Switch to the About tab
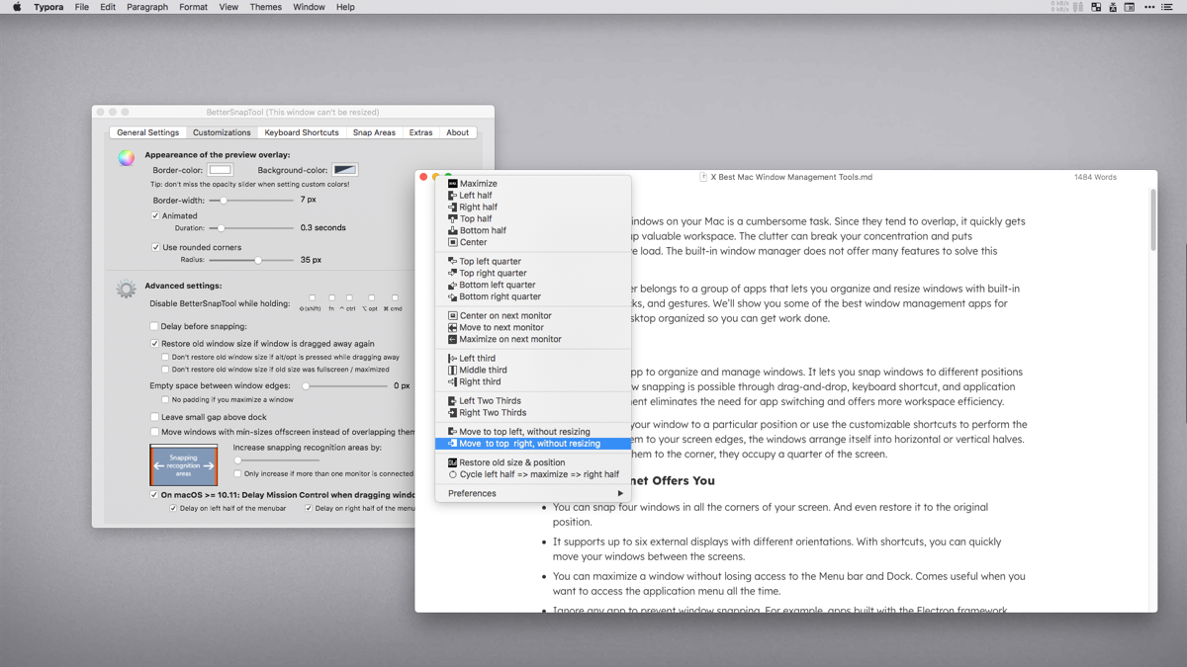The height and width of the screenshot is (667, 1187). (x=458, y=132)
